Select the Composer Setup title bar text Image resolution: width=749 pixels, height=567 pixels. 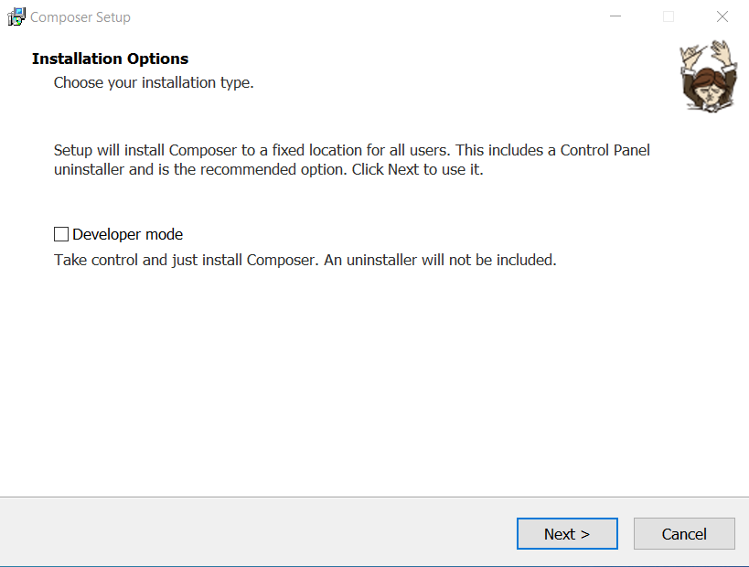point(81,16)
